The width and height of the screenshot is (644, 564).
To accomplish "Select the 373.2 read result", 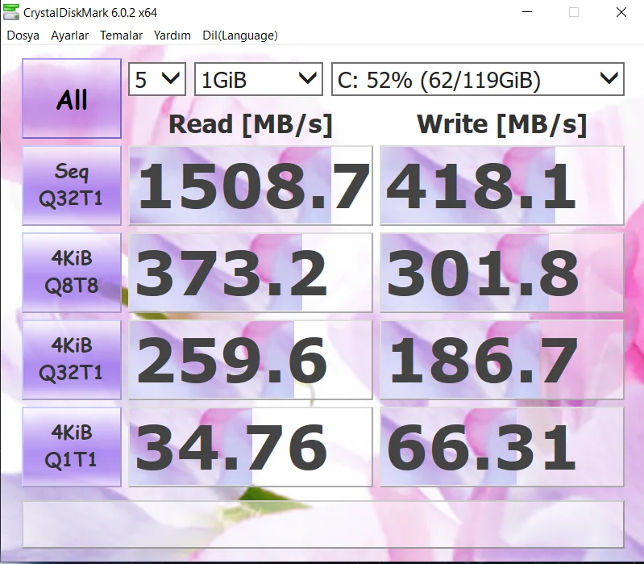I will (251, 273).
